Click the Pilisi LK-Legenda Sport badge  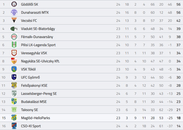point(14,45)
